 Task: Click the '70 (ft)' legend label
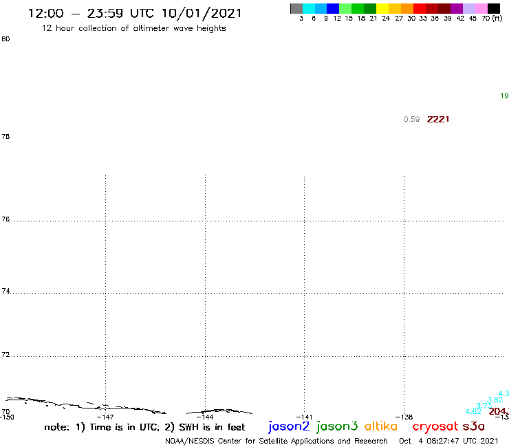tap(492, 19)
